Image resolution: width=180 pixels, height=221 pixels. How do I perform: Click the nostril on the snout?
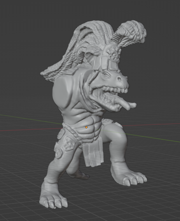point(119,79)
